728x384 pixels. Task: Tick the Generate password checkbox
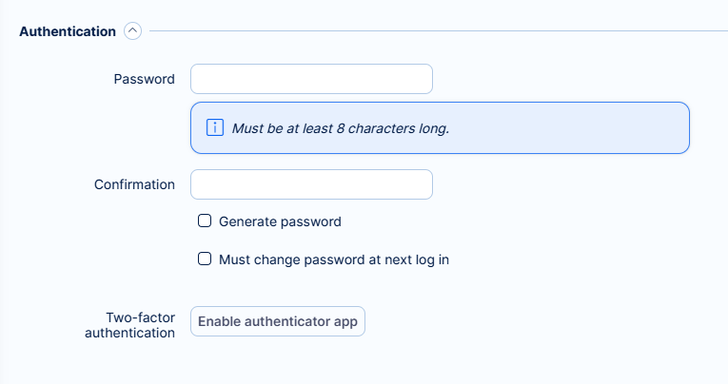coord(204,221)
